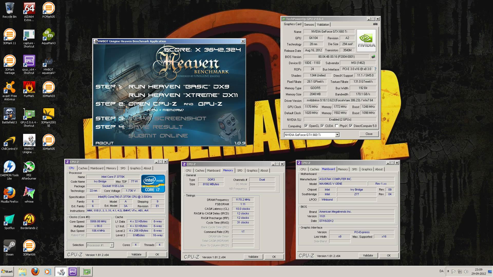Launch GPU-Z.0.6.4 shortcut on desktop
Viewport: 493px width, 277px height.
[29, 117]
